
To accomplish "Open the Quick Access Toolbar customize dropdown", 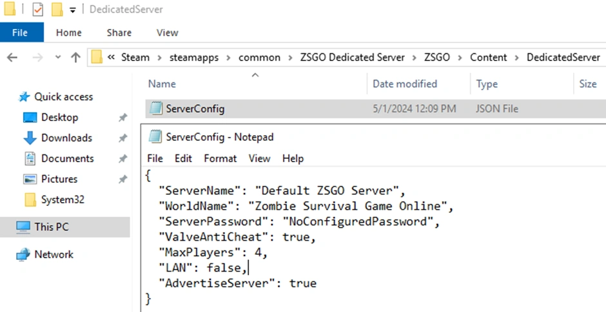I will (x=72, y=10).
